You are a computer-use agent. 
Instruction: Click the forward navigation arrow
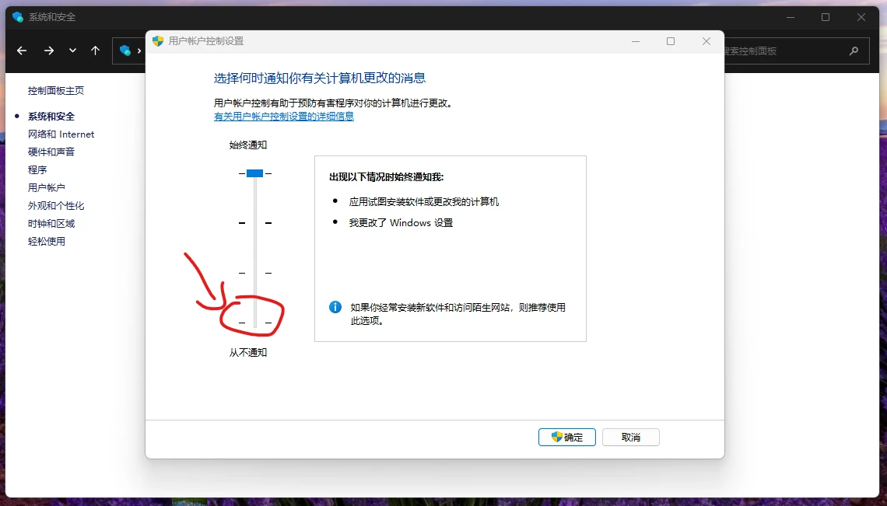pos(49,51)
